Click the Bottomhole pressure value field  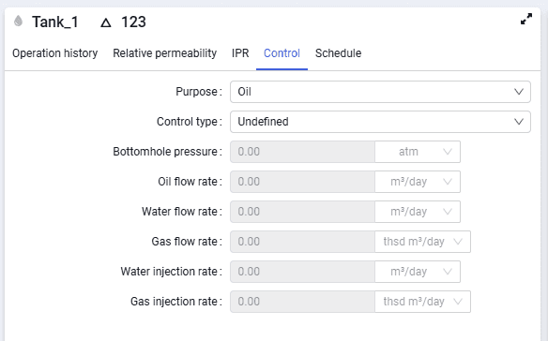(302, 152)
